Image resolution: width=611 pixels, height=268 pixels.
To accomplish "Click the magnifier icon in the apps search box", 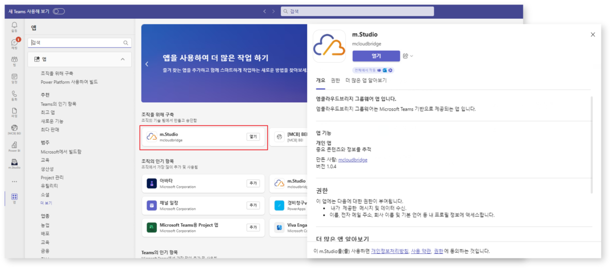I will coord(126,43).
